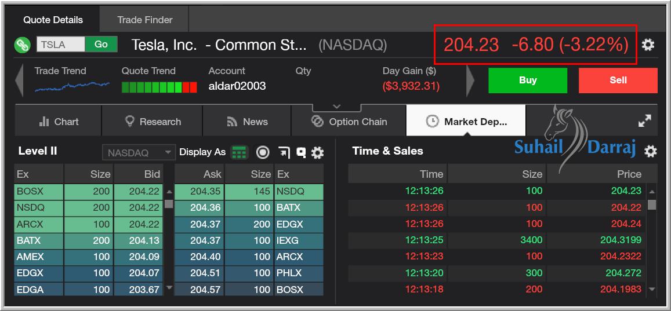This screenshot has width=671, height=311.
Task: Select the BATX ask price 204.36
Action: [x=199, y=207]
